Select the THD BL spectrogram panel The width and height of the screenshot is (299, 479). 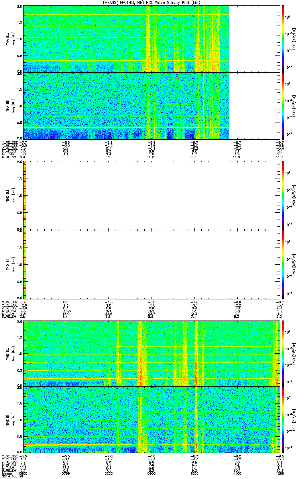coord(152,195)
